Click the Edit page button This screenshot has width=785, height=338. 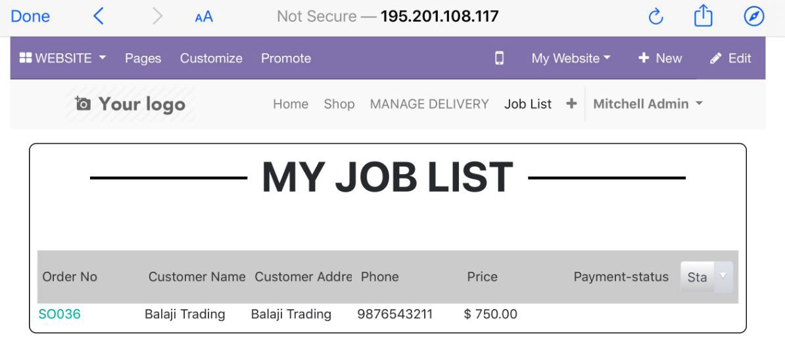(x=730, y=58)
